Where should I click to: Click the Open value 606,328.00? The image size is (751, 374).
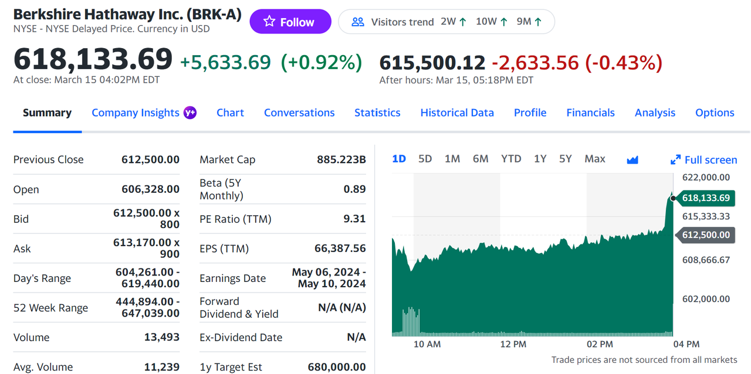(x=150, y=189)
